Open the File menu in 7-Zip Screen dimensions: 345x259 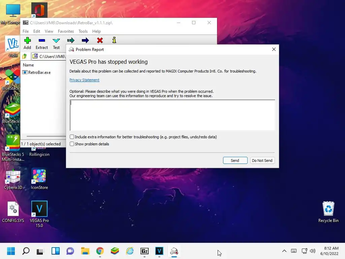click(26, 31)
